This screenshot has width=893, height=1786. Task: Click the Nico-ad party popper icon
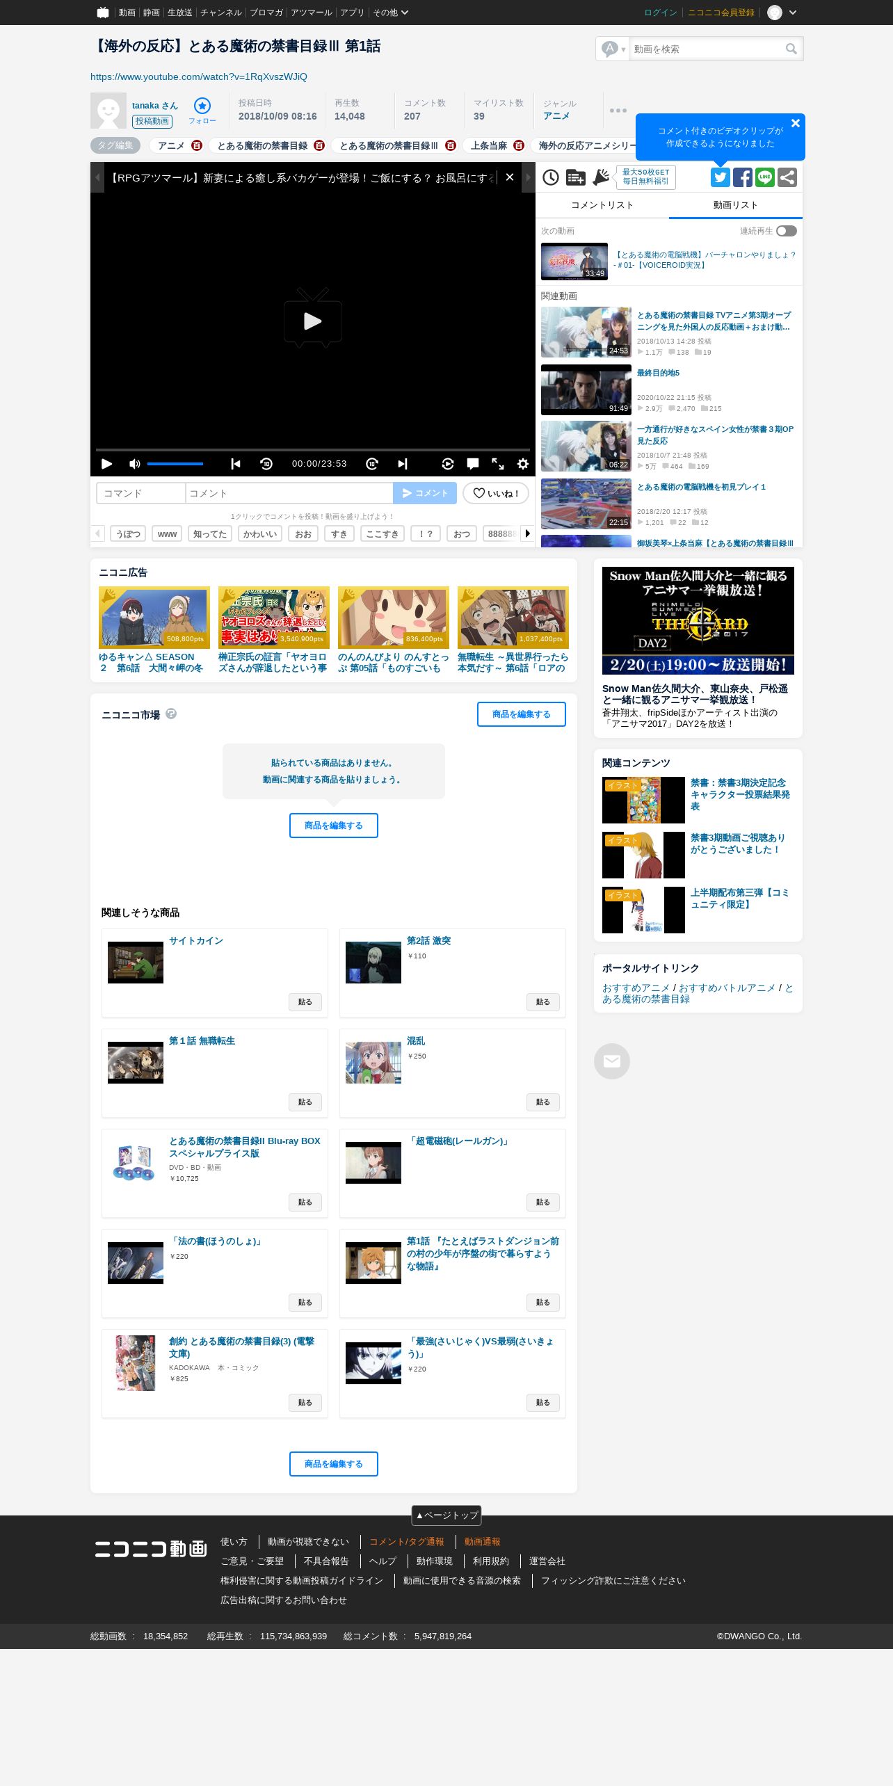[601, 177]
